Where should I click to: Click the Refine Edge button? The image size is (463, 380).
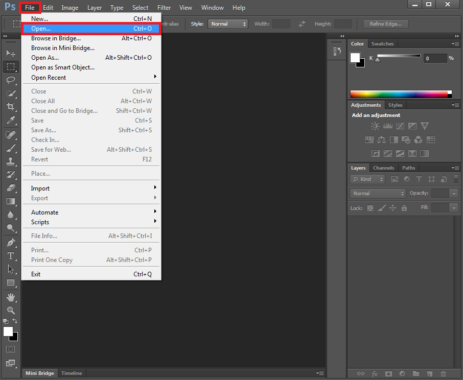tap(386, 23)
